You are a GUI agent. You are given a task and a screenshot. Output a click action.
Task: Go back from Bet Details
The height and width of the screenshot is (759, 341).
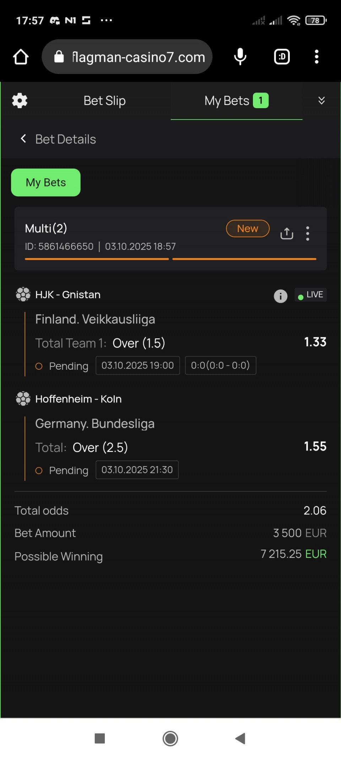tap(23, 139)
